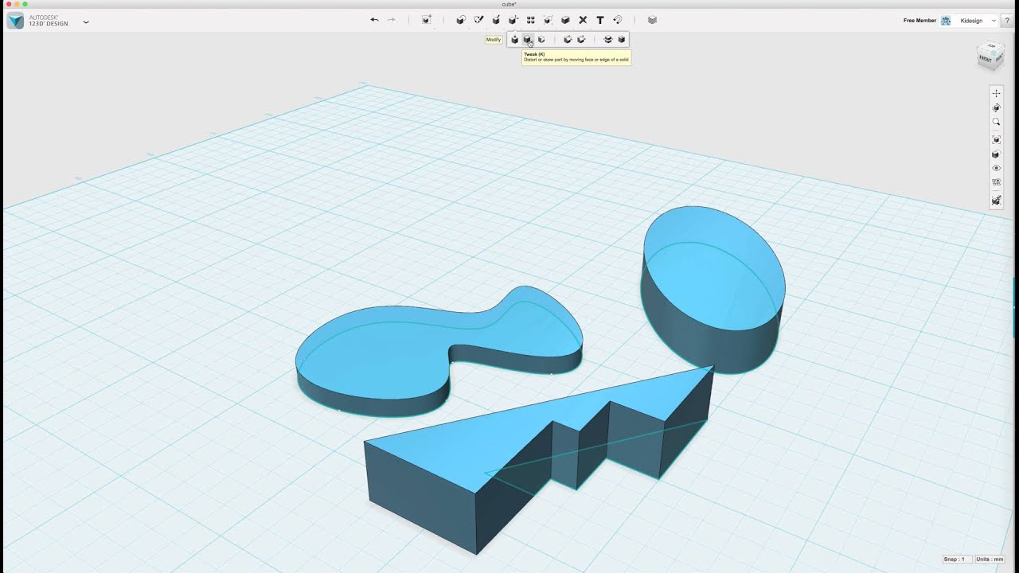Open the Material tool

click(x=652, y=20)
